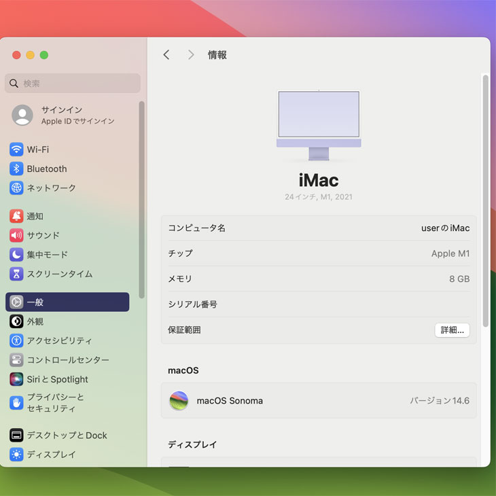Select the アクセシビリティ icon
Screen dimensions: 496x496
point(16,340)
